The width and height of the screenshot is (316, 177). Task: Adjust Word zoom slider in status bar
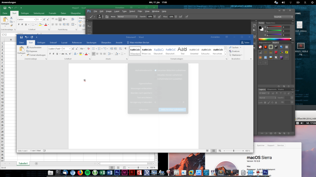(234, 151)
